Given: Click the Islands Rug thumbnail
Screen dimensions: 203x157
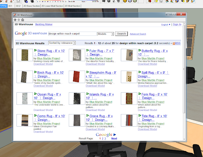Looking at the screenshot, I should point(77,99).
